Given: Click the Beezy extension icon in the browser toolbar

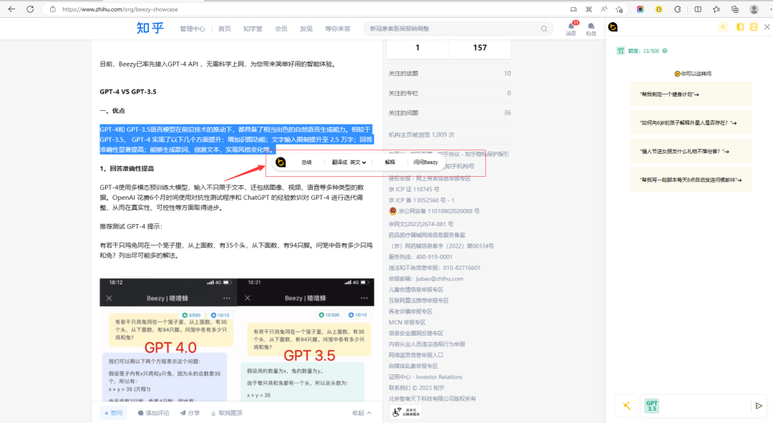Looking at the screenshot, I should coord(659,9).
